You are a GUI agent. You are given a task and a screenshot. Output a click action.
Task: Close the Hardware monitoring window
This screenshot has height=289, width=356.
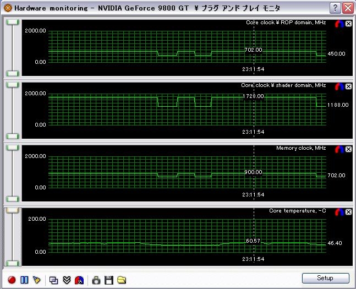tap(348, 8)
